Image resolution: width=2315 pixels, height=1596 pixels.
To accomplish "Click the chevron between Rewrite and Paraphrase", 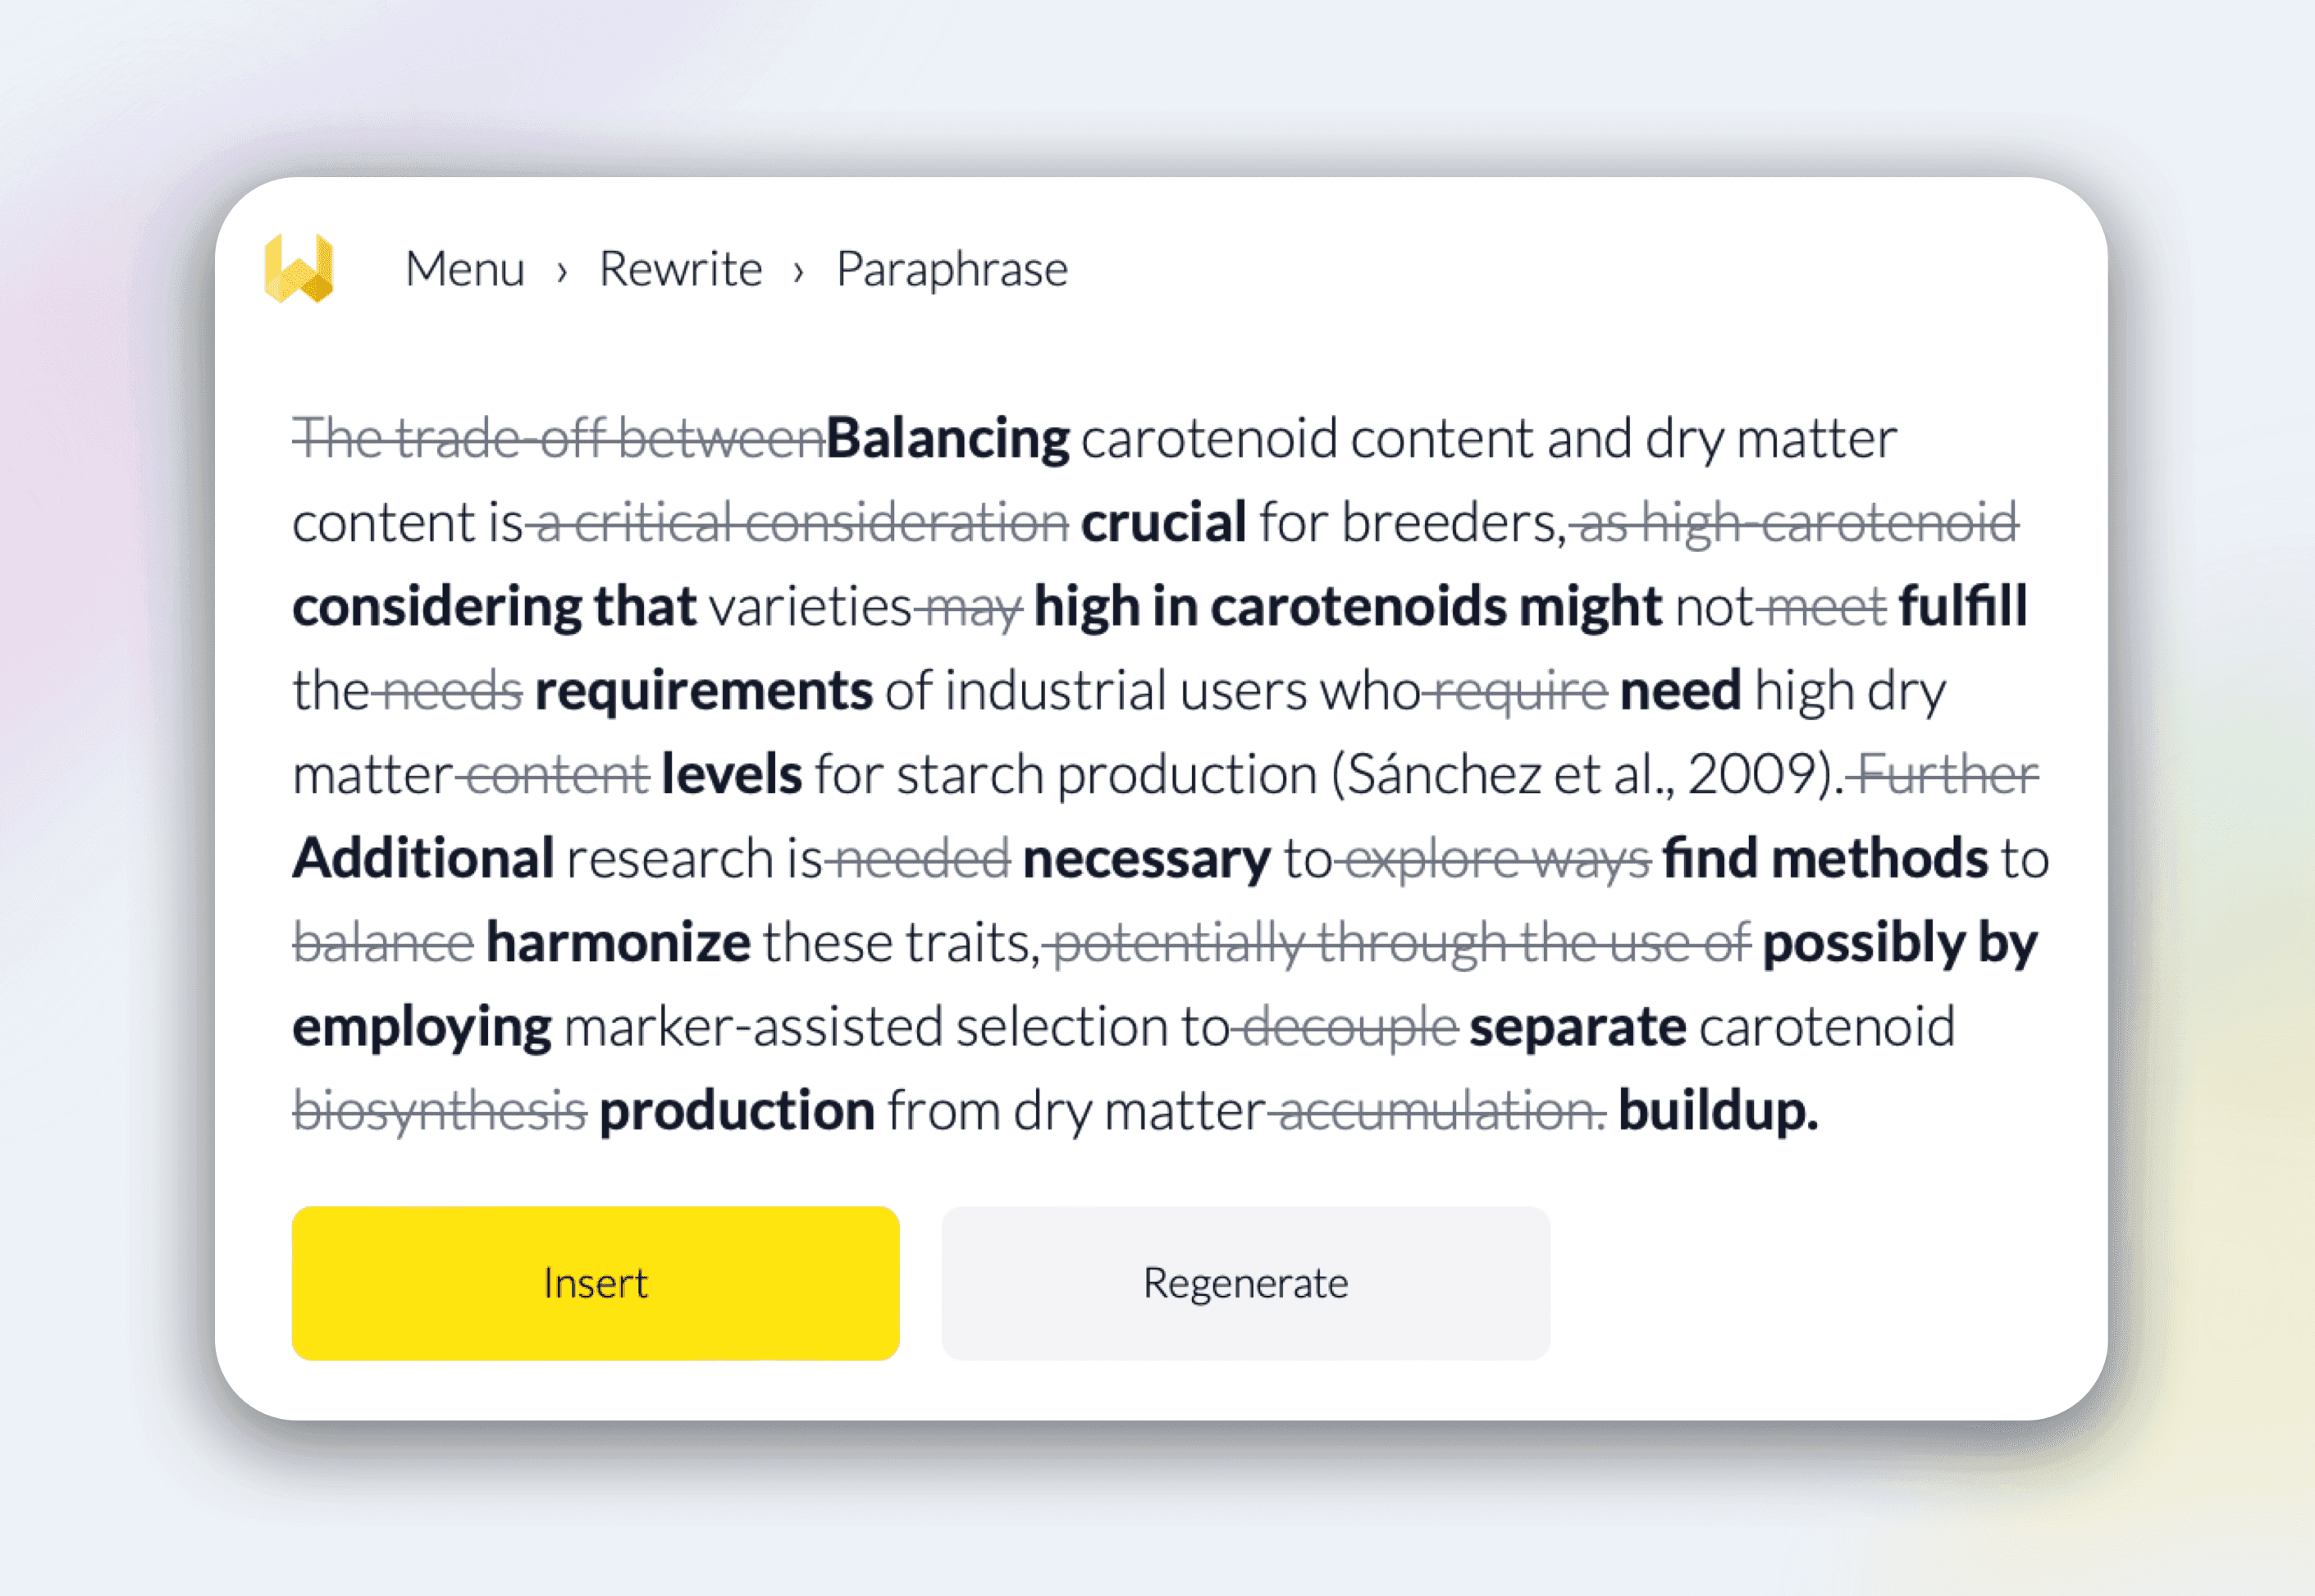I will 798,271.
